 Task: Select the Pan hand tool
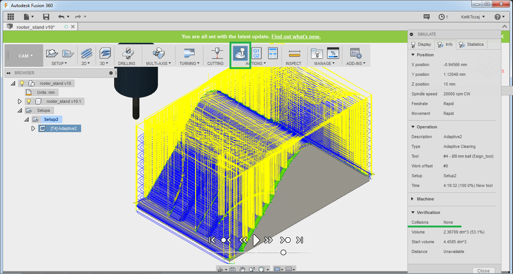click(x=242, y=269)
